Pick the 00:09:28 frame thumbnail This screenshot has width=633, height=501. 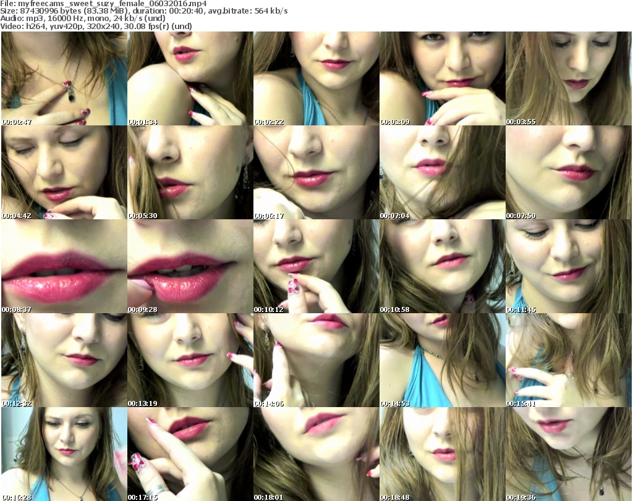(190, 267)
